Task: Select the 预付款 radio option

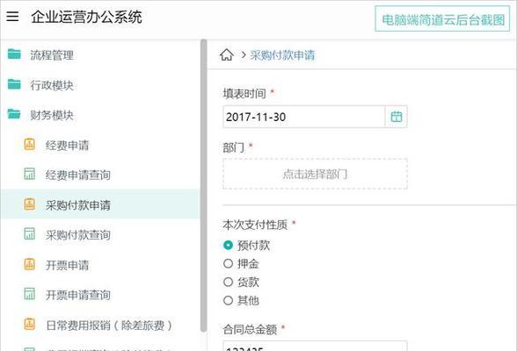Action: tap(228, 245)
